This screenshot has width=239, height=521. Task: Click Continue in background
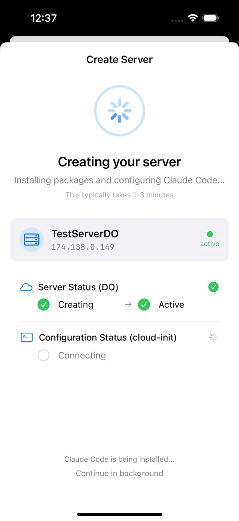[x=119, y=473]
